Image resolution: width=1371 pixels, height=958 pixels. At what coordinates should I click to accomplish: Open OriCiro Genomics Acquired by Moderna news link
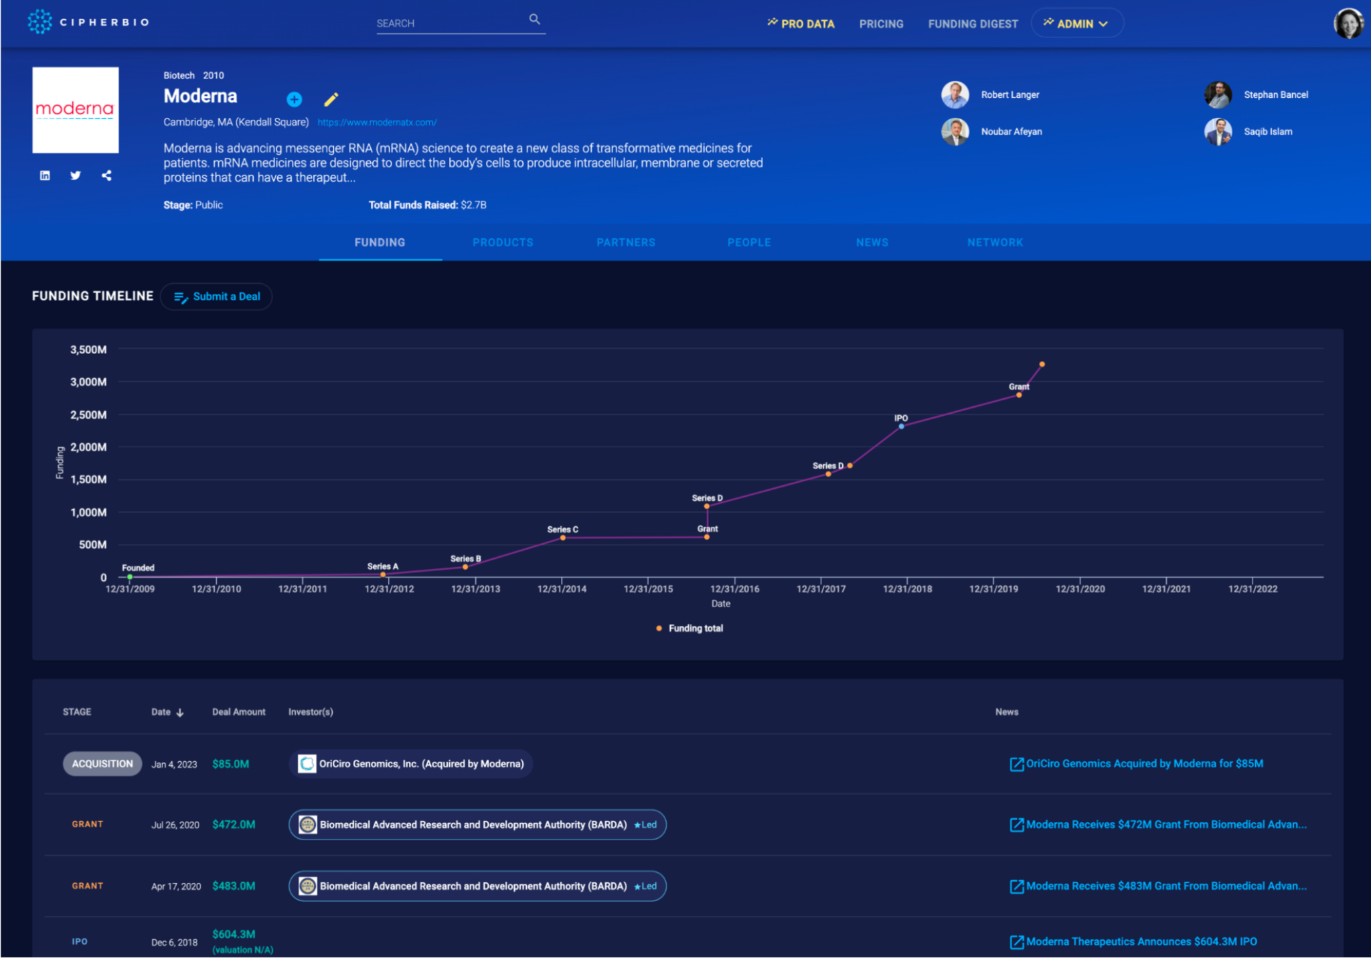pos(1144,764)
